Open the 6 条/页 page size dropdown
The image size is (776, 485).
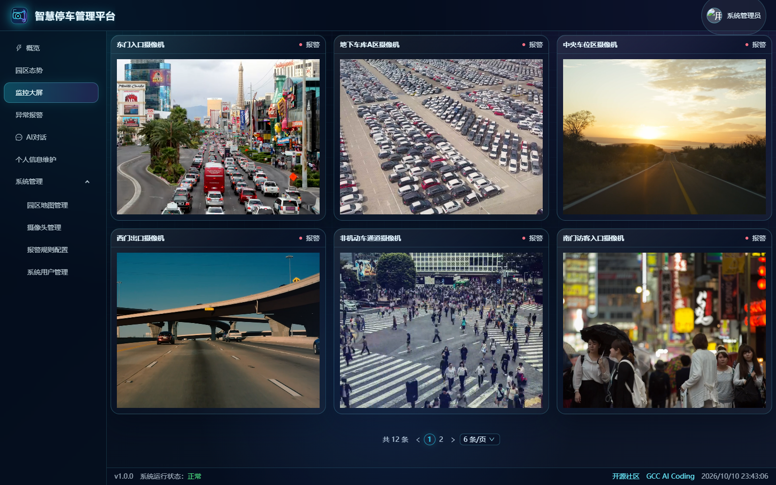coord(480,439)
